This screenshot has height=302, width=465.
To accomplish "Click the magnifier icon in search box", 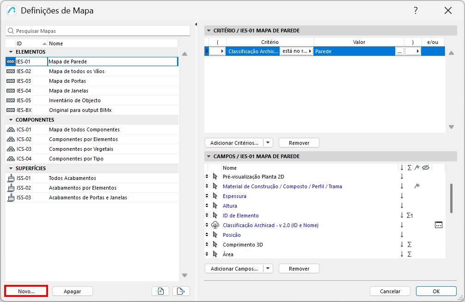I will pyautogui.click(x=11, y=31).
